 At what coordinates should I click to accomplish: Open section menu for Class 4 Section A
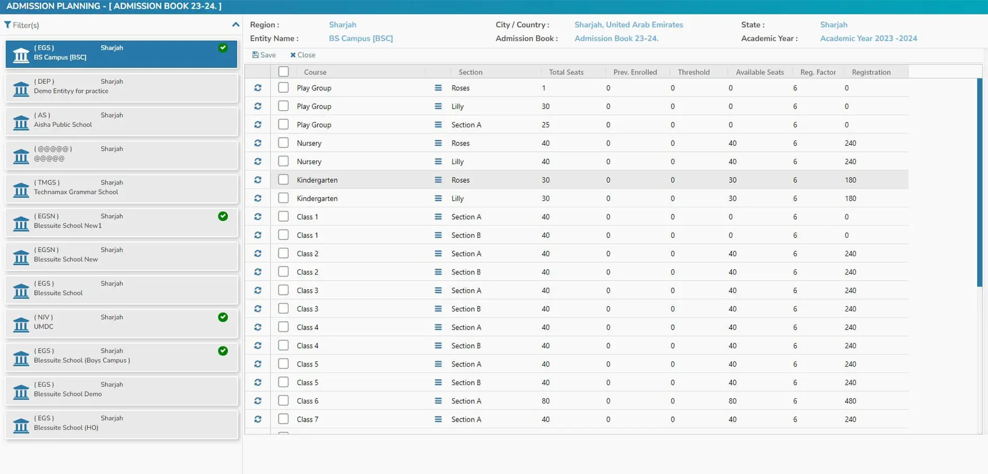coord(438,327)
